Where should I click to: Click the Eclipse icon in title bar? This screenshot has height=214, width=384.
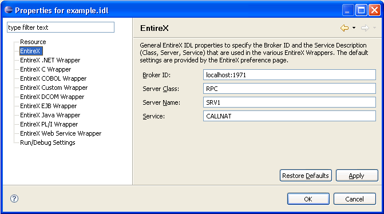9,10
